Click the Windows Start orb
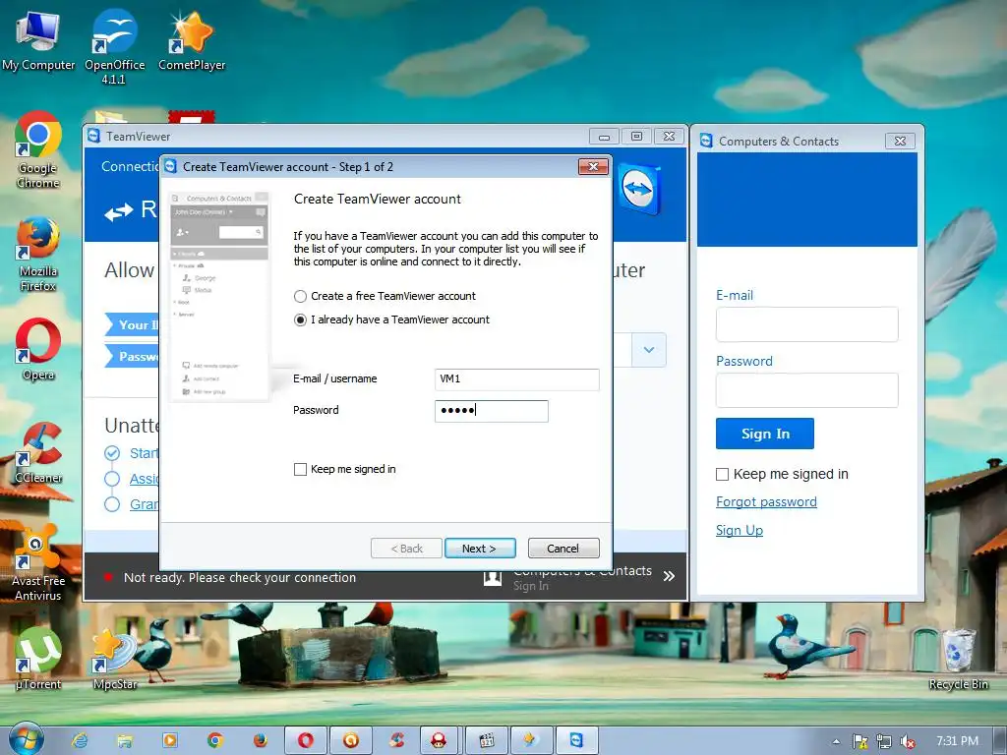The height and width of the screenshot is (755, 1007). coord(26,739)
